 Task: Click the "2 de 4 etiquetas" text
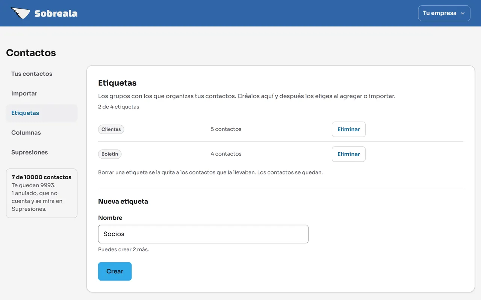(x=118, y=107)
